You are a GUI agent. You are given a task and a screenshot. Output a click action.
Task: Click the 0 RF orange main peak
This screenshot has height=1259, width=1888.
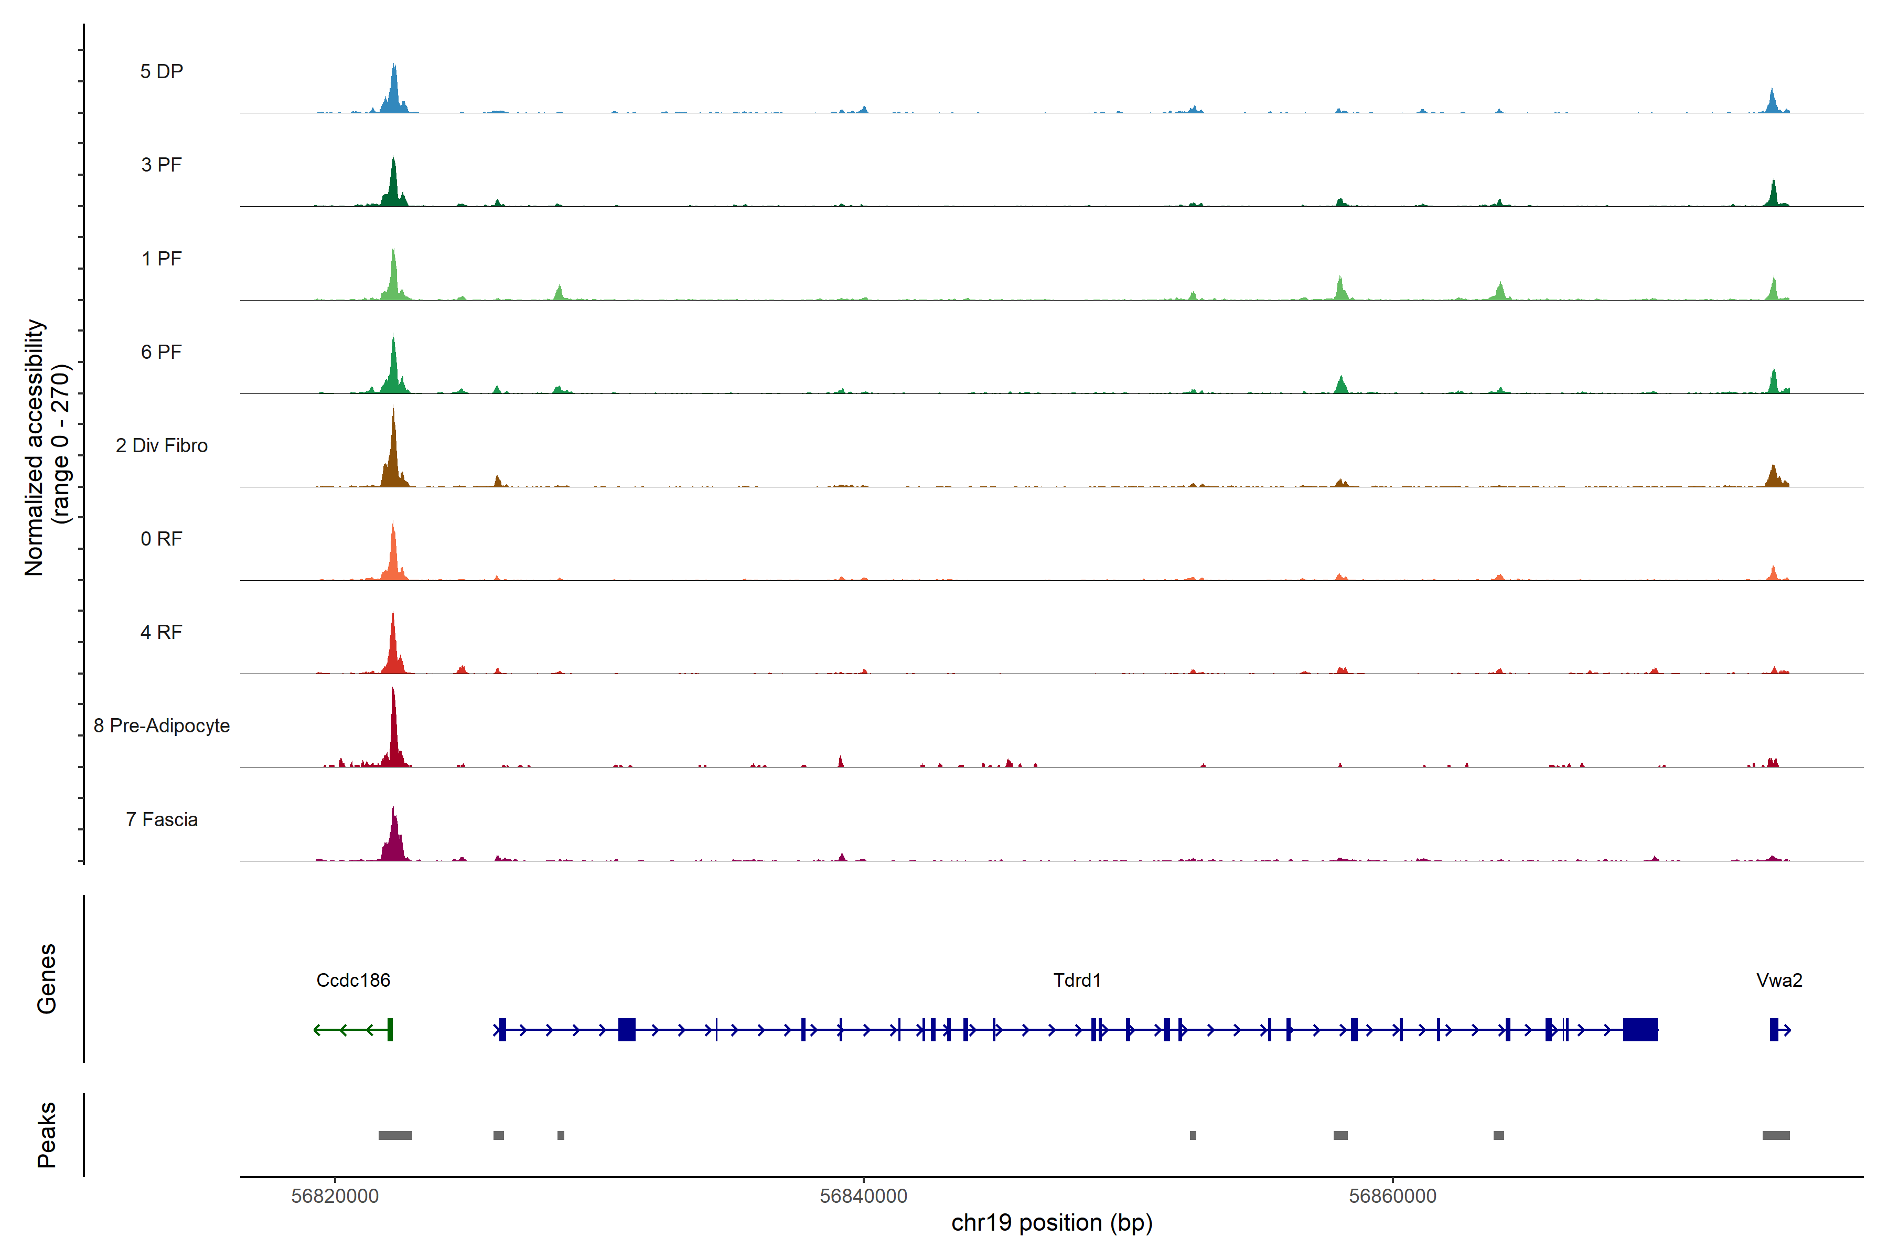click(x=392, y=558)
